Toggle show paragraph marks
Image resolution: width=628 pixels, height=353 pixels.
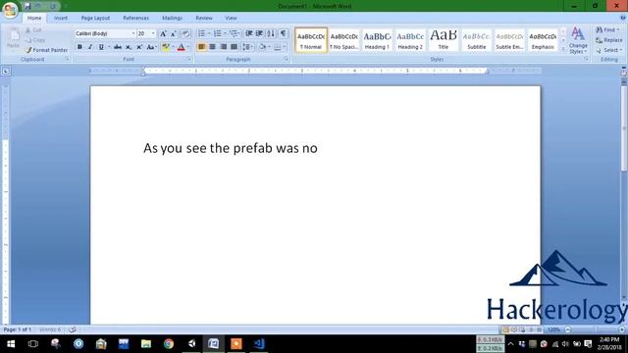click(284, 33)
